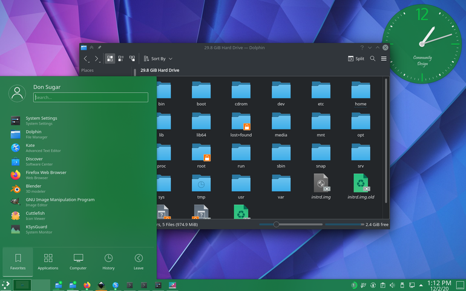Toggle keep-above on the Dolphin window
The height and width of the screenshot is (291, 466).
pos(91,48)
